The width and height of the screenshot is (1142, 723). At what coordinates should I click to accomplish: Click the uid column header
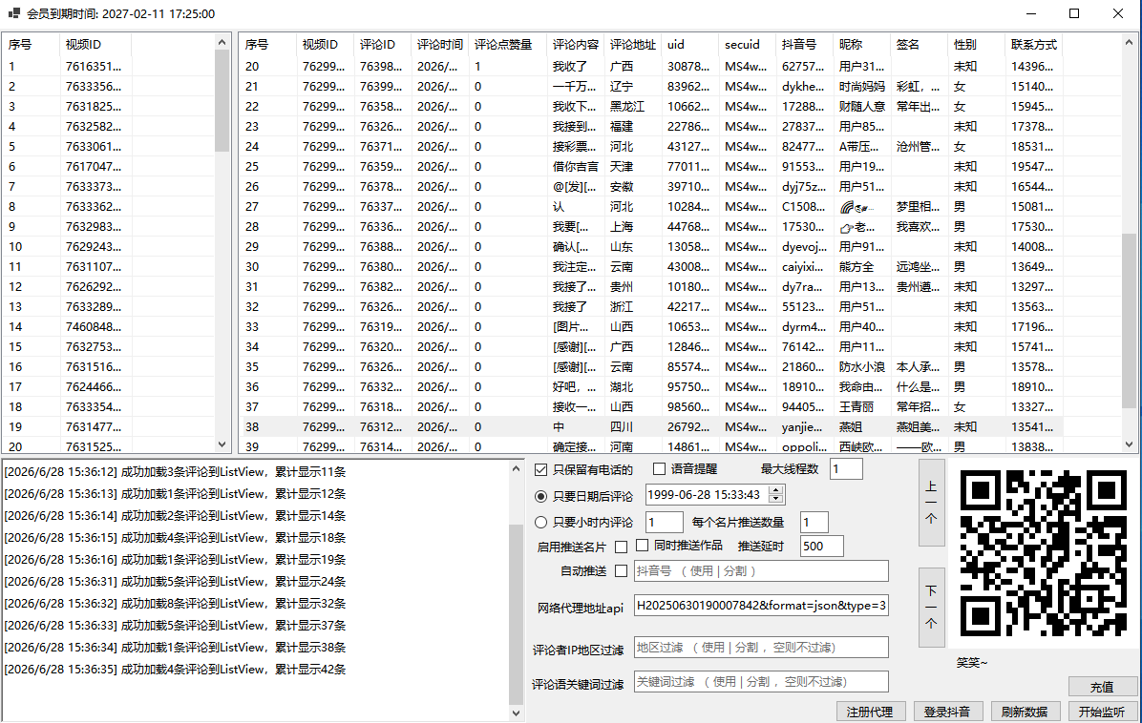[x=689, y=45]
